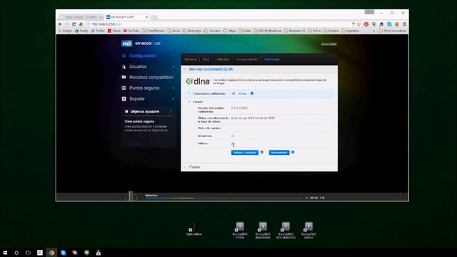457x257 pixels.
Task: Click the usage progress bar at page bottom
Action: 223,198
